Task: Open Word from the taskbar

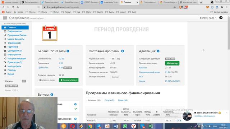Action: pos(116,126)
